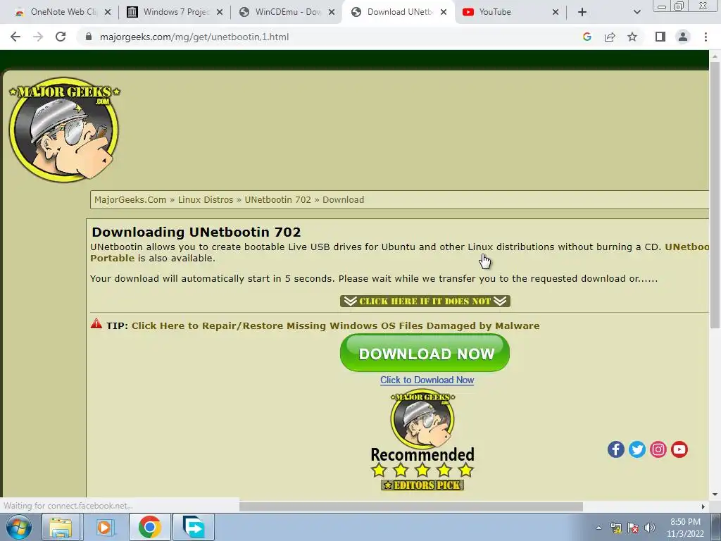Open the Chrome profile avatar
721x541 pixels.
[683, 37]
